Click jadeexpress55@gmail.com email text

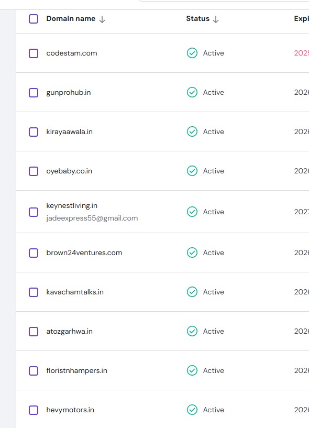click(92, 218)
